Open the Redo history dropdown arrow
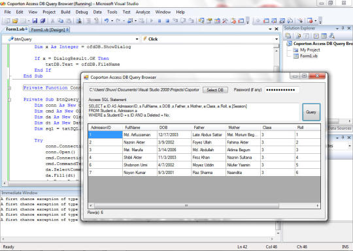The image size is (353, 251). [x=124, y=21]
